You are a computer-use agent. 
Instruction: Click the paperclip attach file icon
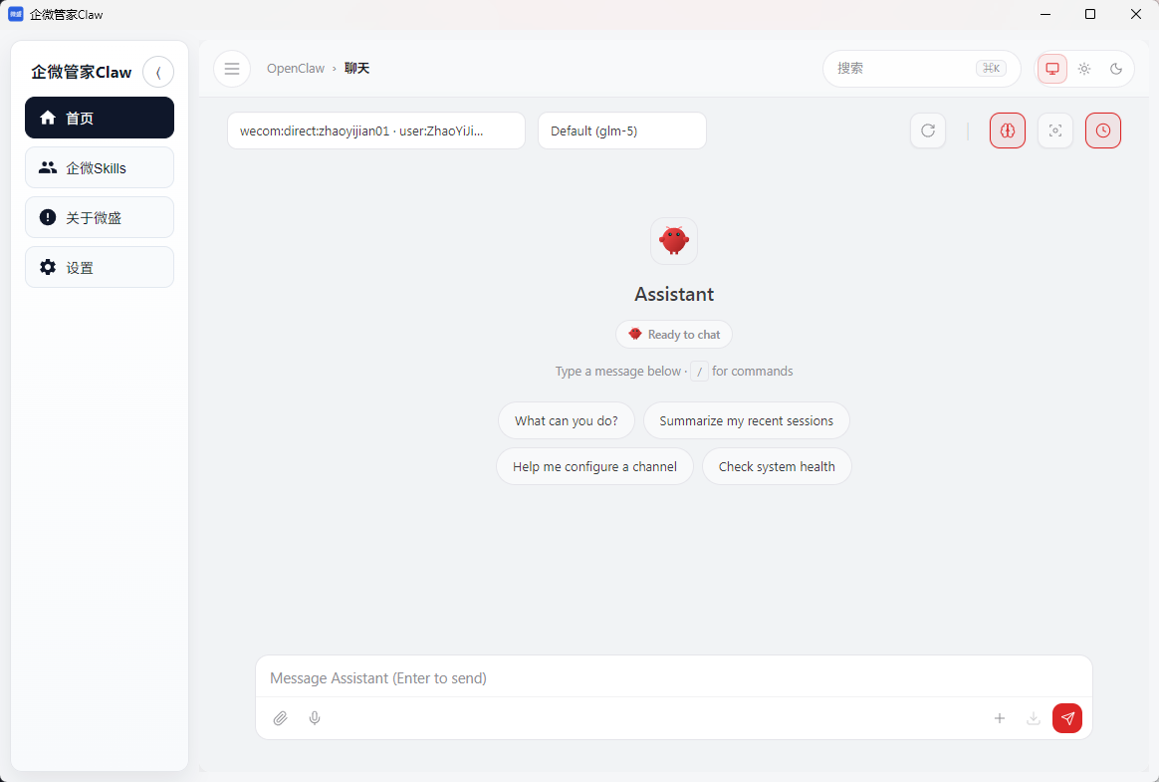click(x=280, y=718)
